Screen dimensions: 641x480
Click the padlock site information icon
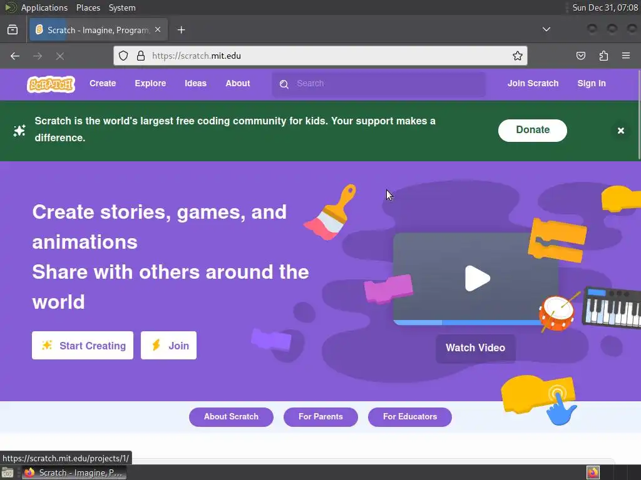pyautogui.click(x=141, y=56)
